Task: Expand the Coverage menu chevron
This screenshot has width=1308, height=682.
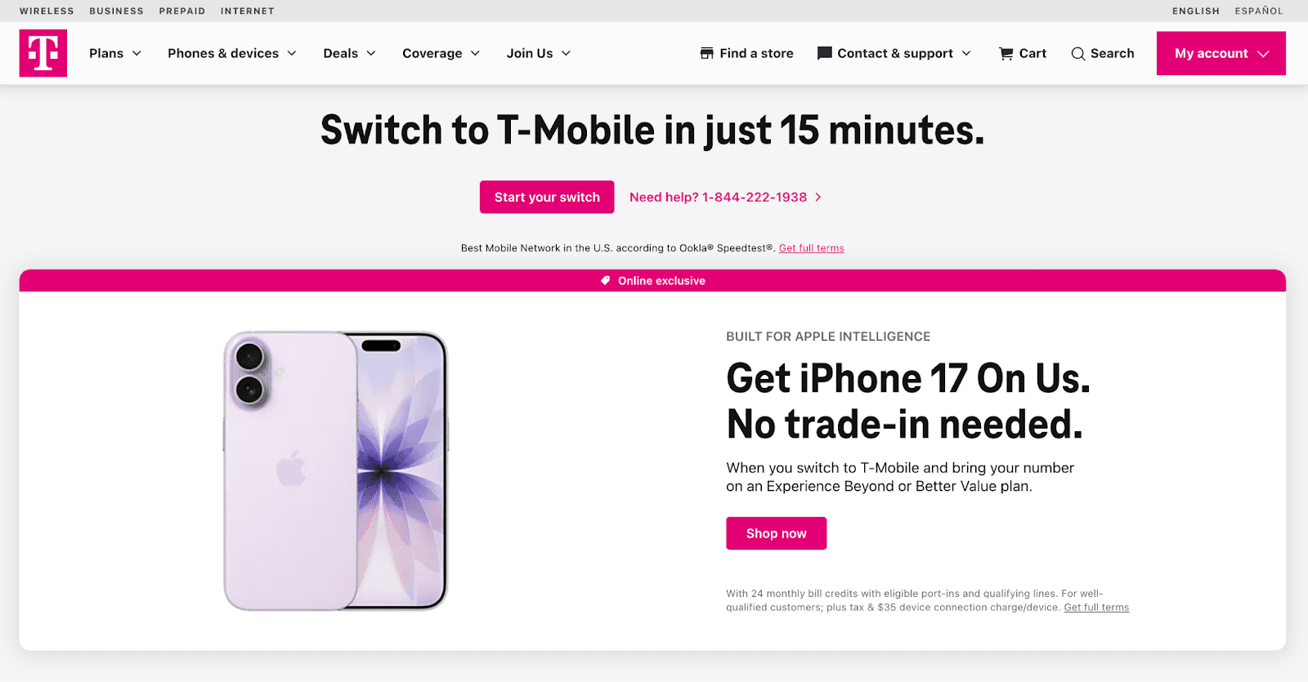Action: click(475, 53)
